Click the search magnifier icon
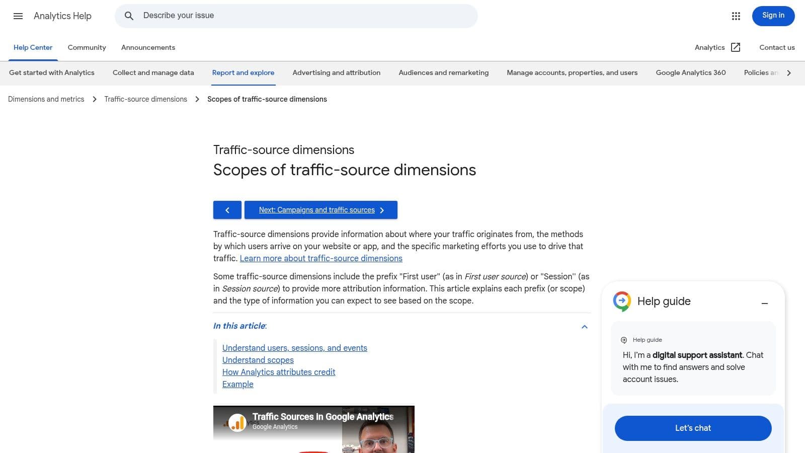The width and height of the screenshot is (805, 453). (129, 16)
